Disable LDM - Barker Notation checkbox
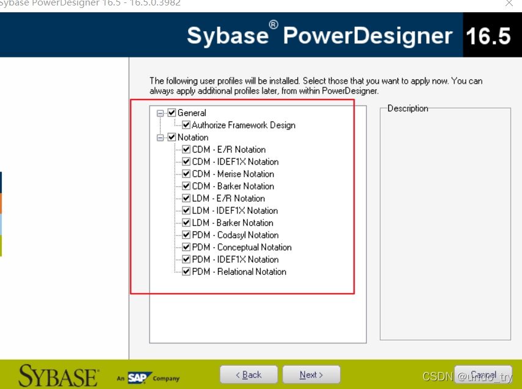This screenshot has width=522, height=389. click(186, 222)
